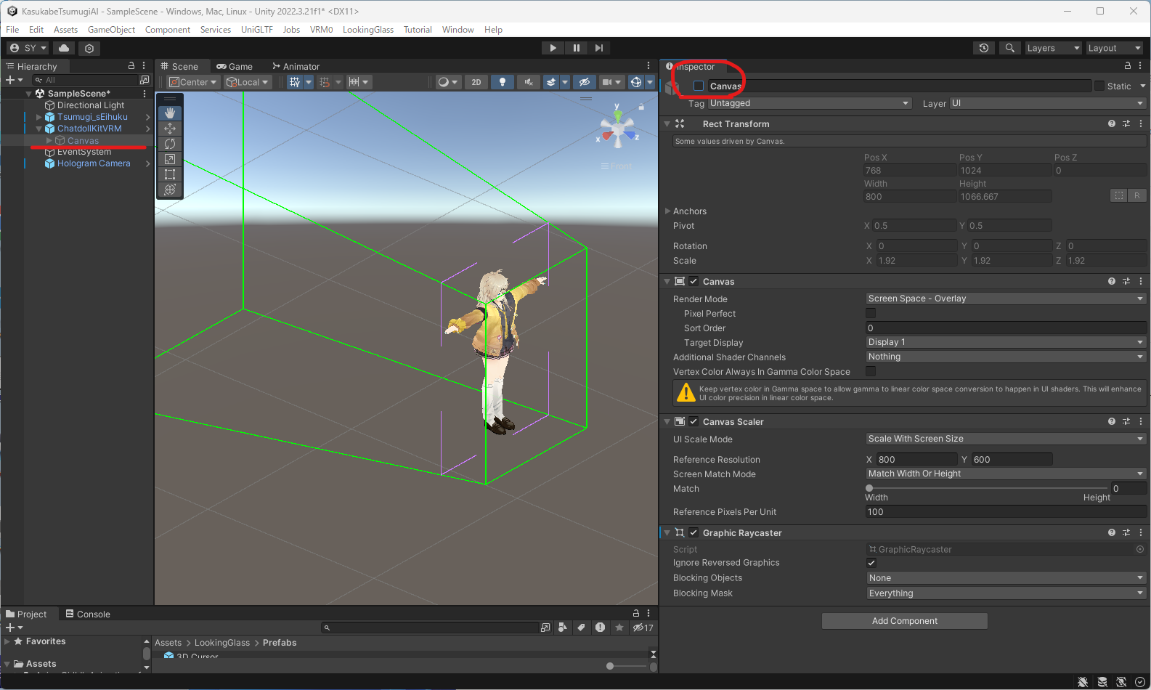Open Undo History button
The image size is (1151, 690).
pos(984,48)
